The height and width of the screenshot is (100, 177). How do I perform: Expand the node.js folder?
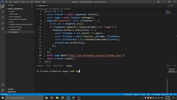[12, 11]
